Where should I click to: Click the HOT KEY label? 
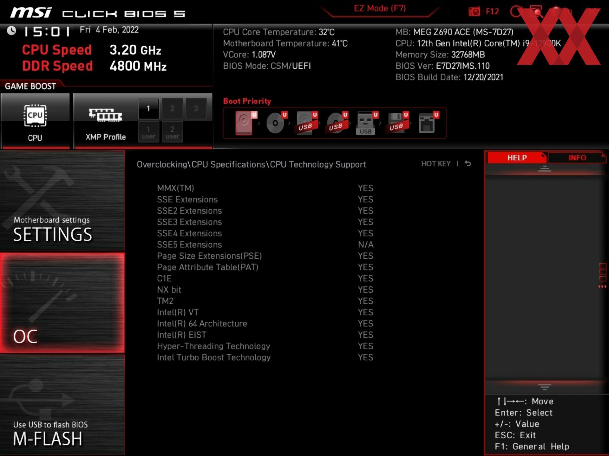coord(436,164)
